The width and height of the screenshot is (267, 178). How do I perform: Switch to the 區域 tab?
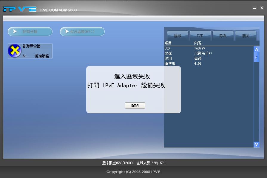178,35
